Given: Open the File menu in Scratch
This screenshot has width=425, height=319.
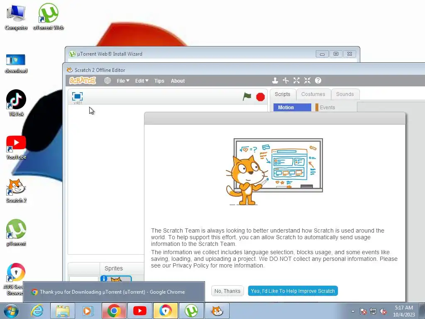Looking at the screenshot, I should tap(123, 81).
